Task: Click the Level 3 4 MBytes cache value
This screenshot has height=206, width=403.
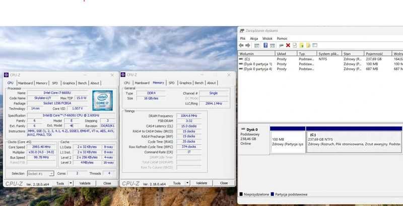Action: click(x=87, y=162)
